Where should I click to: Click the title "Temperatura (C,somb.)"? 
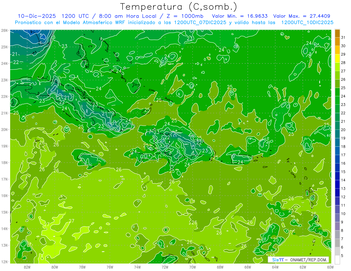point(179,6)
